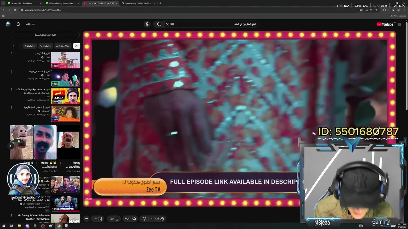
Task: Switch to M3jezaGaming Stream tab
Action: (62, 3)
